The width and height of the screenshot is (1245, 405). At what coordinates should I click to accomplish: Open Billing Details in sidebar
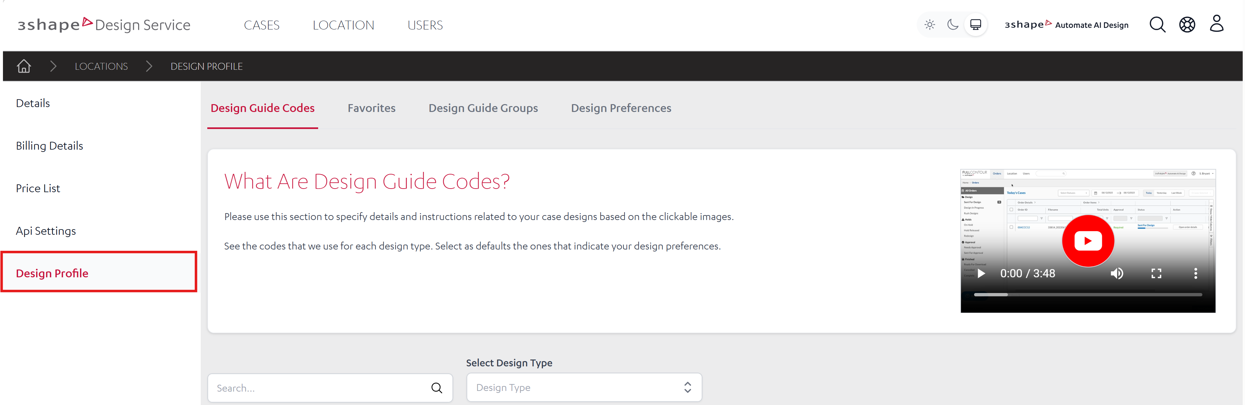coord(49,146)
